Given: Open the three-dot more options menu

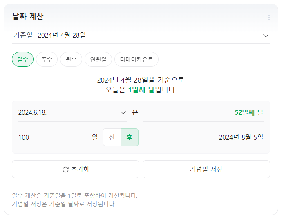Looking at the screenshot, I should pyautogui.click(x=269, y=18).
